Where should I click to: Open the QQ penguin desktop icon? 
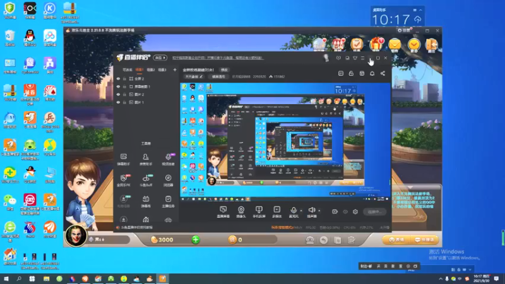coord(30,38)
